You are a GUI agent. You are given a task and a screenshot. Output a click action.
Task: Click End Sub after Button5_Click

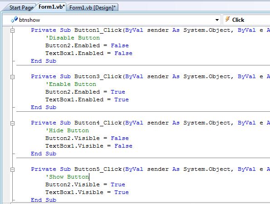coord(44,200)
